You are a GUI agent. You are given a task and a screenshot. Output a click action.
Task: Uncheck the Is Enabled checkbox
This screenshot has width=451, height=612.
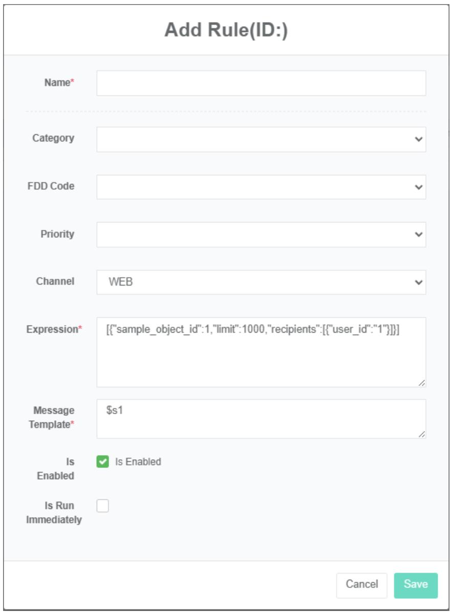click(103, 462)
